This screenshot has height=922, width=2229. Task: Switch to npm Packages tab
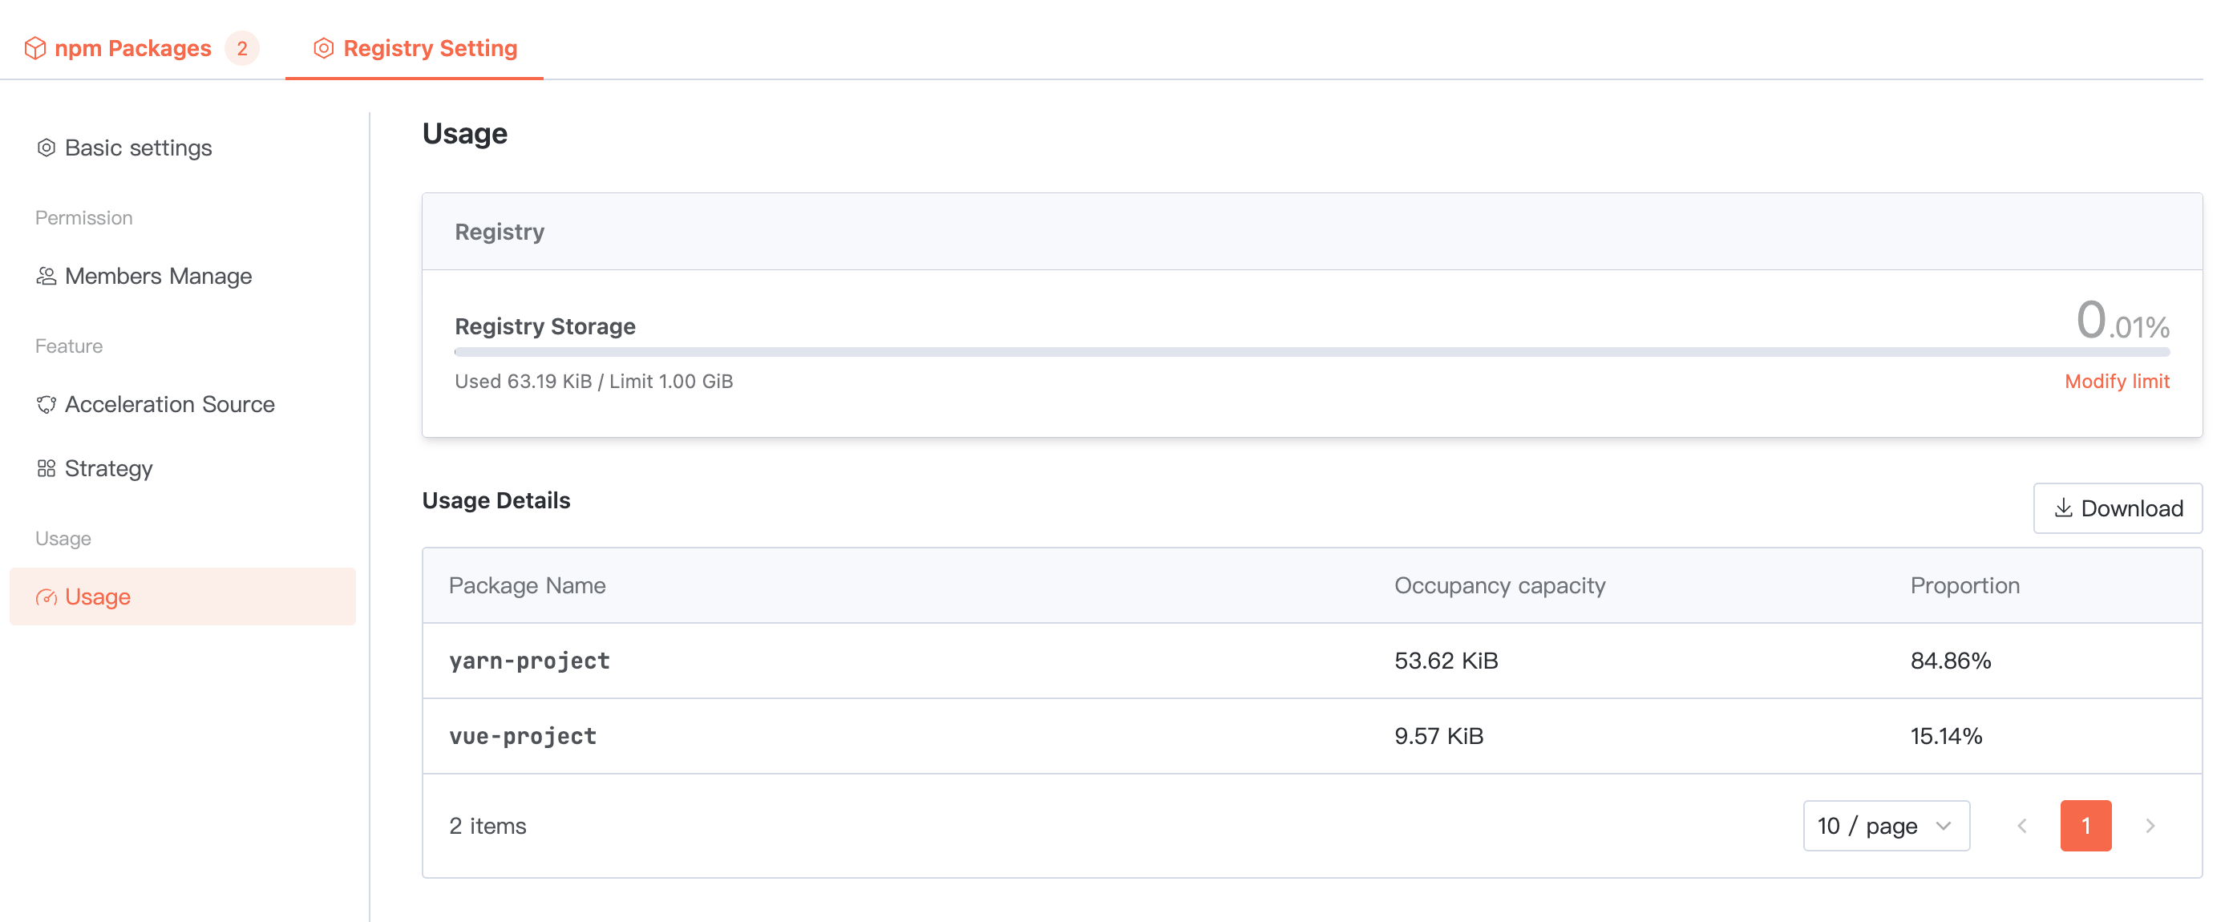pyautogui.click(x=132, y=48)
